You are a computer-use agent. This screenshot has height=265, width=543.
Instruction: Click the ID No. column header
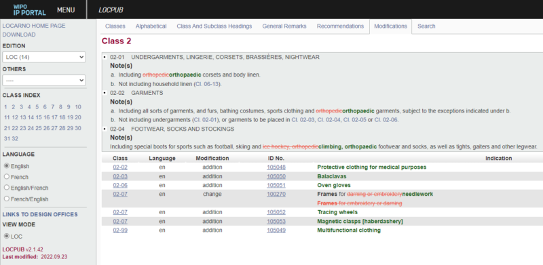pyautogui.click(x=276, y=158)
